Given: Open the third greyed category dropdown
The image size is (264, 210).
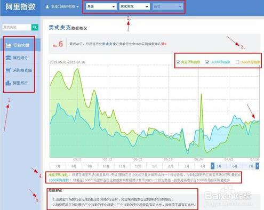Looking at the screenshot, I should click(x=167, y=6).
